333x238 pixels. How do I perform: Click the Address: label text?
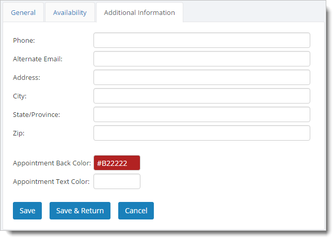tap(26, 78)
